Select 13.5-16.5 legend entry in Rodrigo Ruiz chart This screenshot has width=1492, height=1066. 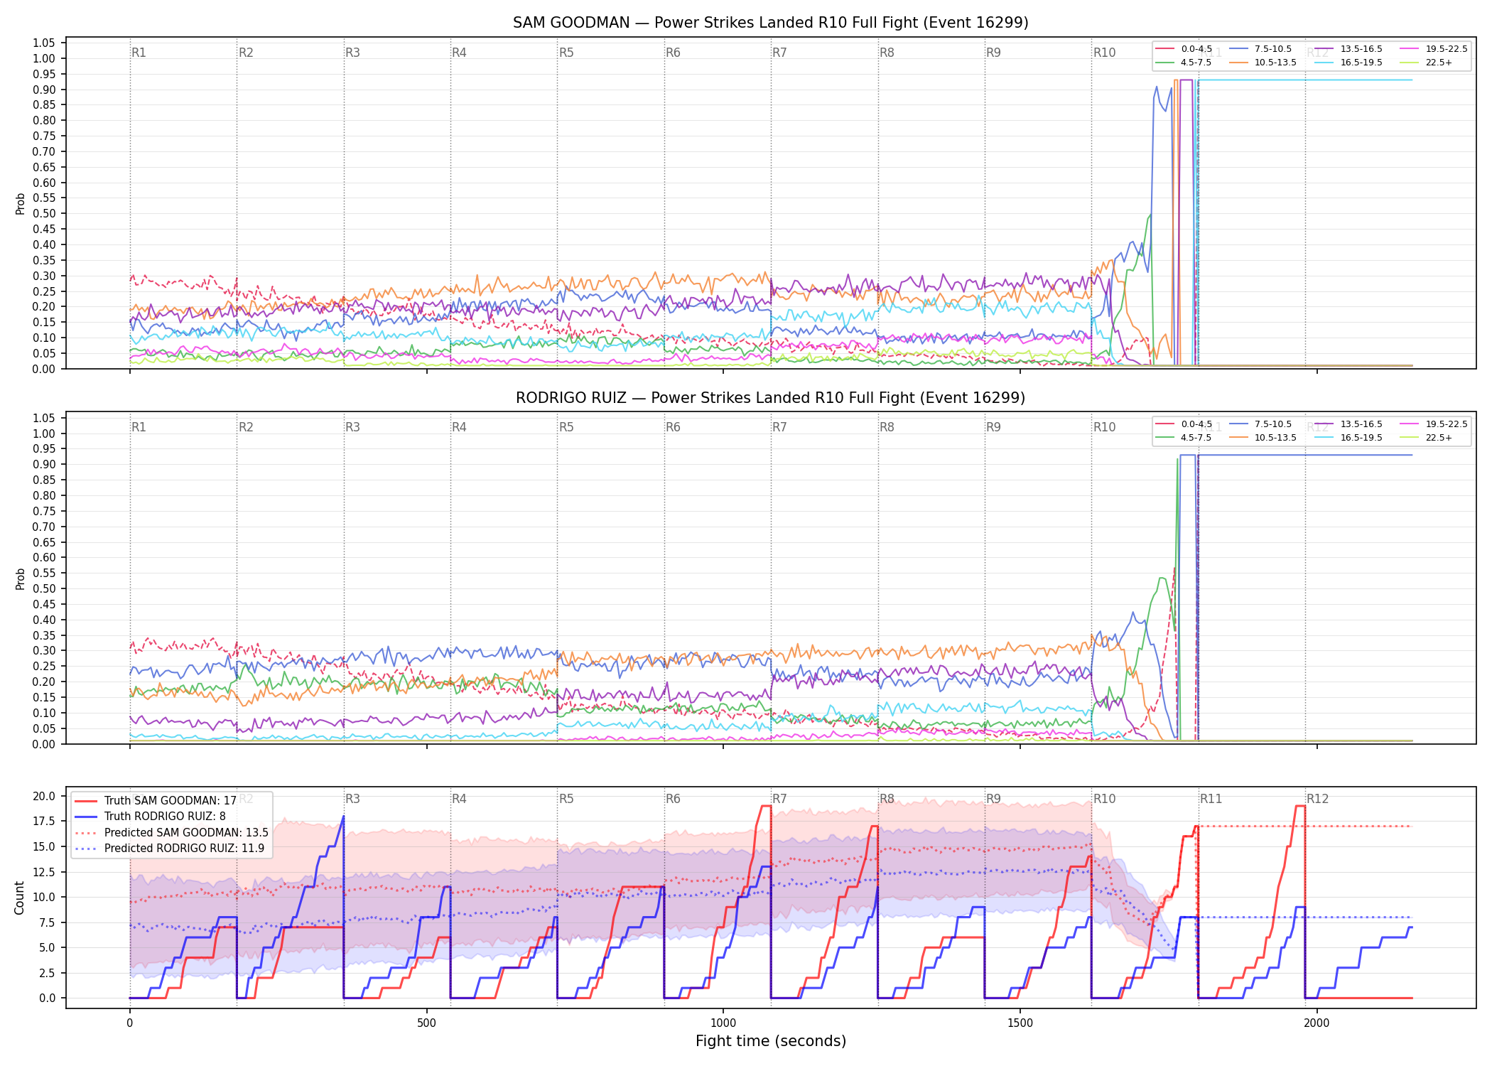[1348, 424]
